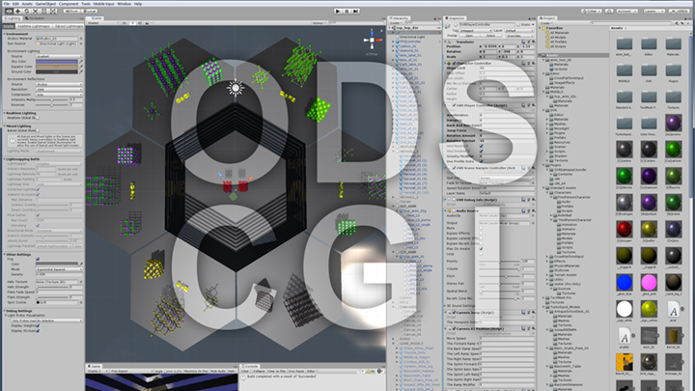Open Environment Lighting Source dropdown
This screenshot has width=695, height=391.
tap(59, 56)
